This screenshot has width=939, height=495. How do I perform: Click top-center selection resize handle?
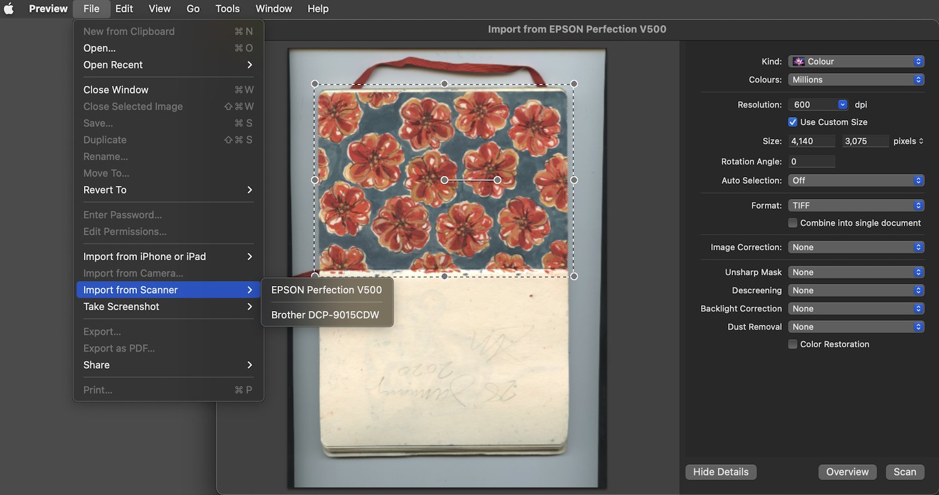[x=444, y=84]
